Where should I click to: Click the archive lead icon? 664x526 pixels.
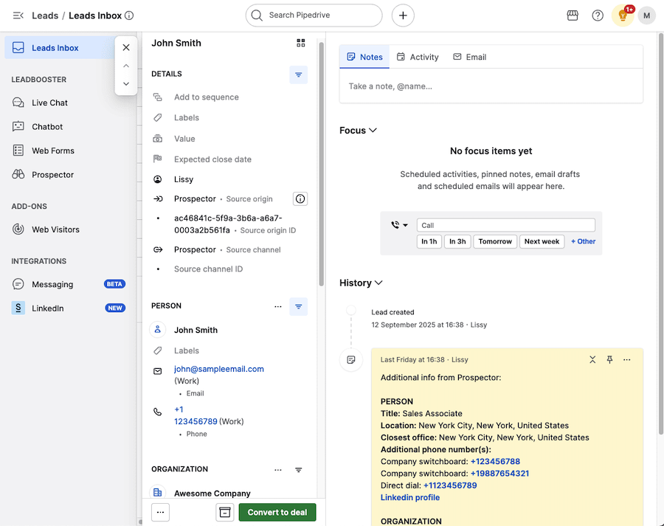pyautogui.click(x=224, y=512)
